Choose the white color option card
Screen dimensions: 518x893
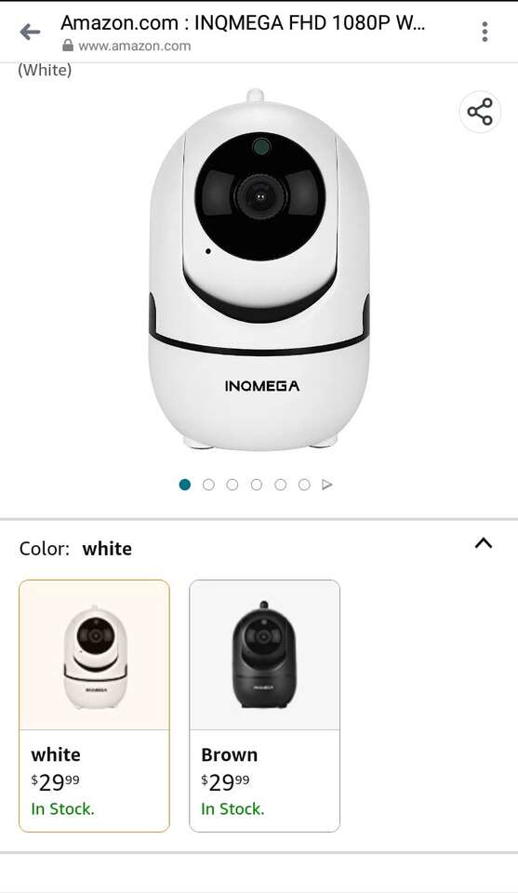[94, 706]
